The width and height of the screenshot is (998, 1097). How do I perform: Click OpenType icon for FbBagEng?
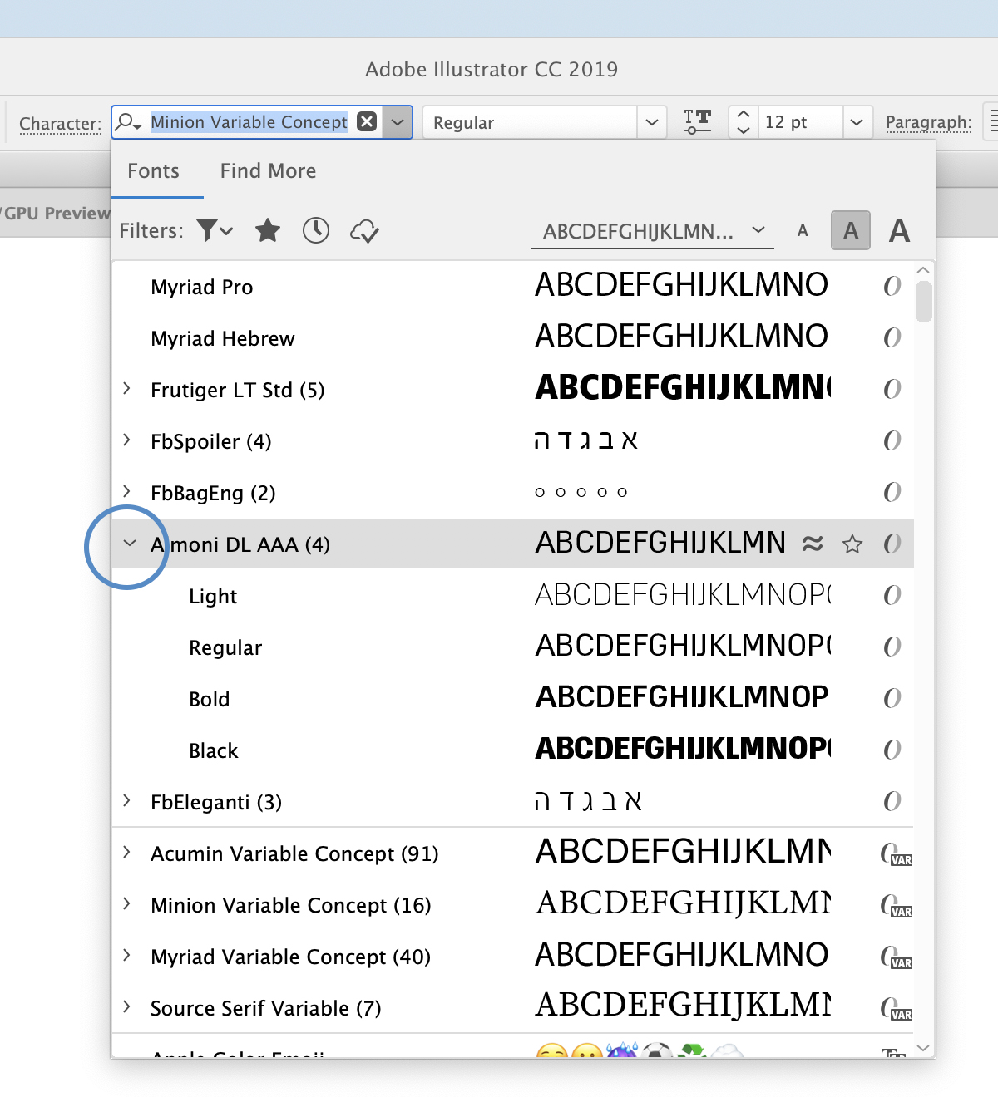tap(892, 492)
